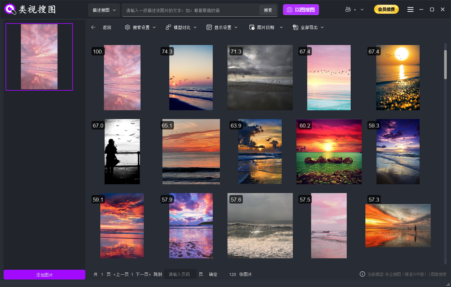451x287 pixels.
Task: Click the 会员续费 renewal button
Action: click(x=386, y=9)
